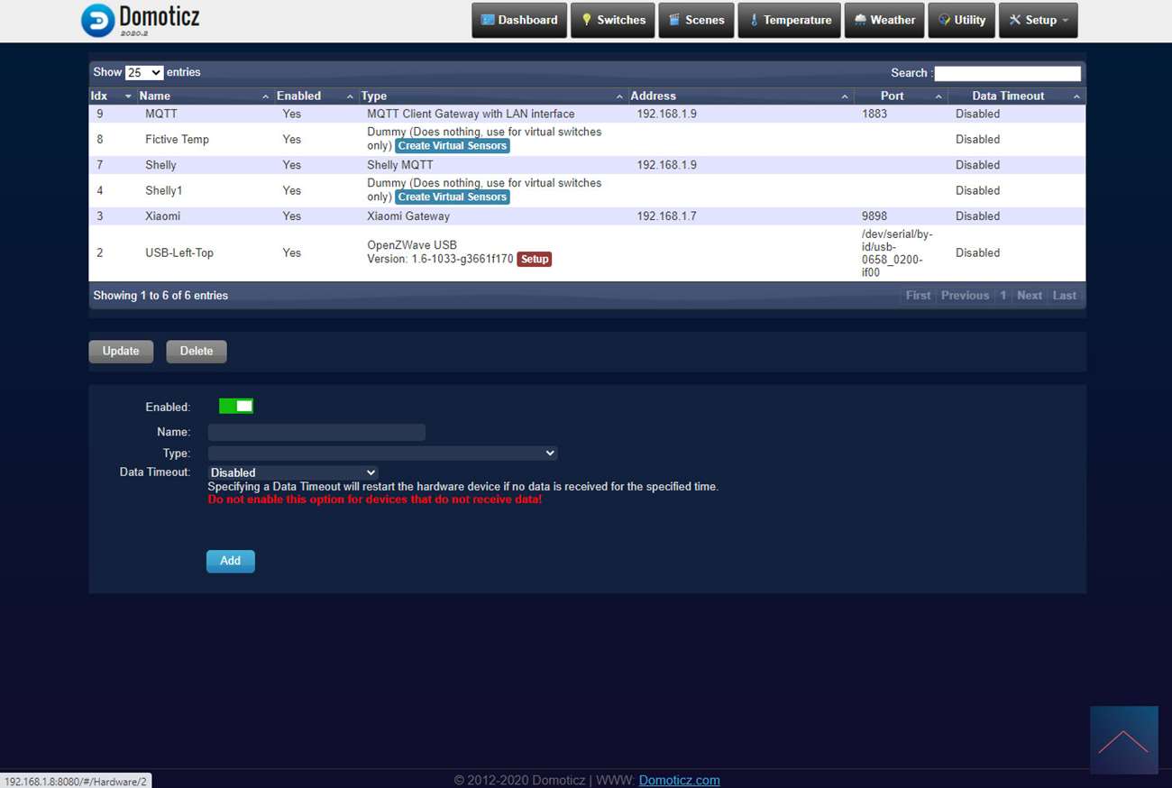Open the hardware Type dropdown
The width and height of the screenshot is (1172, 788).
[382, 454]
